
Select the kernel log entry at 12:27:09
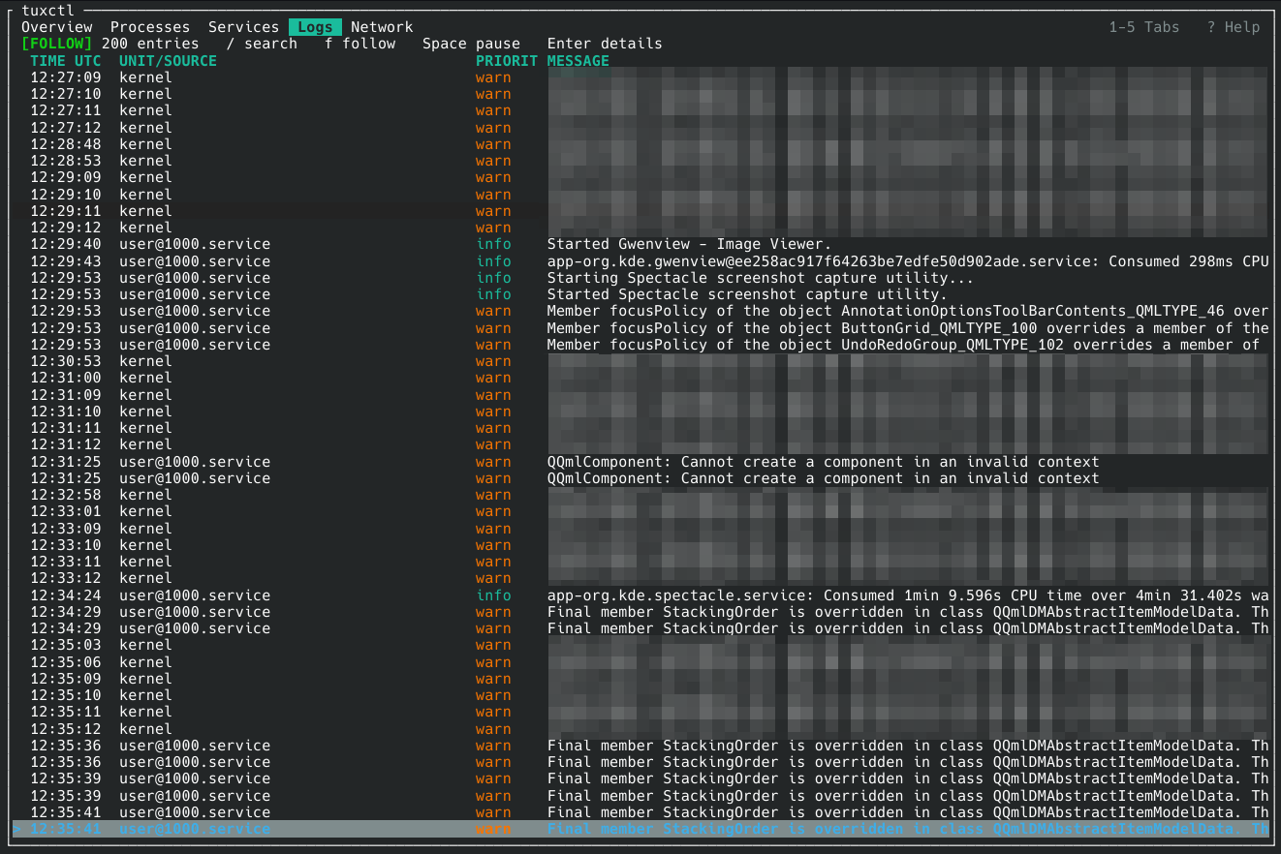click(x=640, y=77)
